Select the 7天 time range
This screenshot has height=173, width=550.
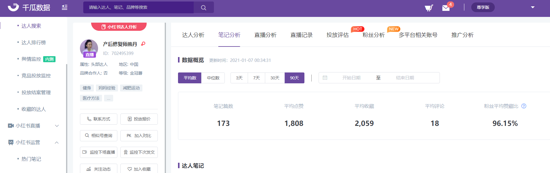click(256, 78)
